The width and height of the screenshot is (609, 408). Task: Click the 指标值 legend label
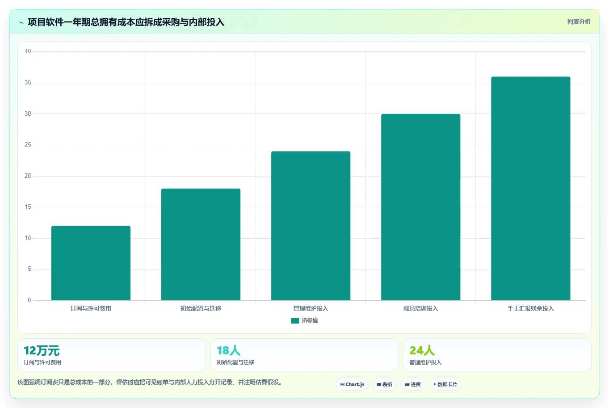[310, 320]
